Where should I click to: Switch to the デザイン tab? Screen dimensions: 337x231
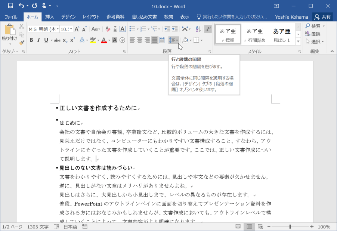[68, 17]
